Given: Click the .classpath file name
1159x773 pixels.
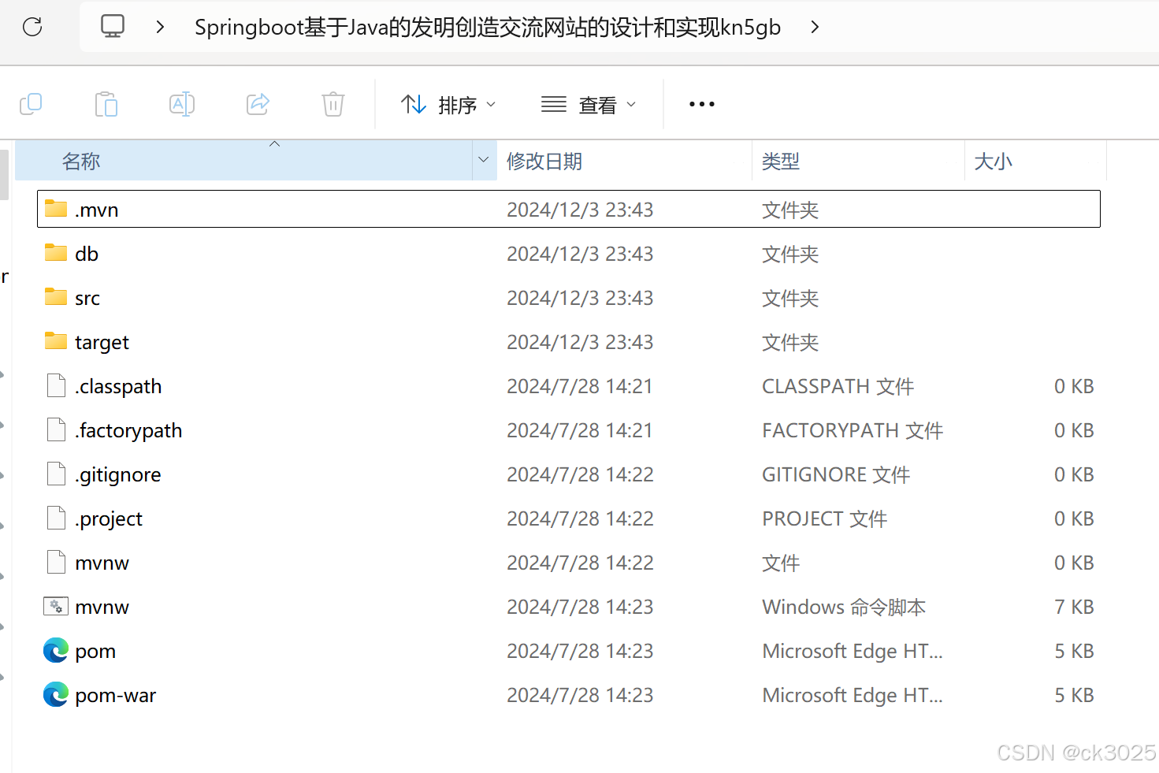Looking at the screenshot, I should 118,387.
